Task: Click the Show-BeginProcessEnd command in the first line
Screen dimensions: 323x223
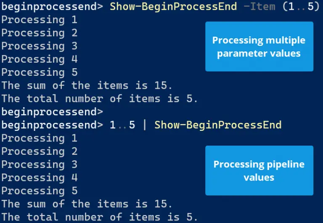Action: click(x=173, y=7)
